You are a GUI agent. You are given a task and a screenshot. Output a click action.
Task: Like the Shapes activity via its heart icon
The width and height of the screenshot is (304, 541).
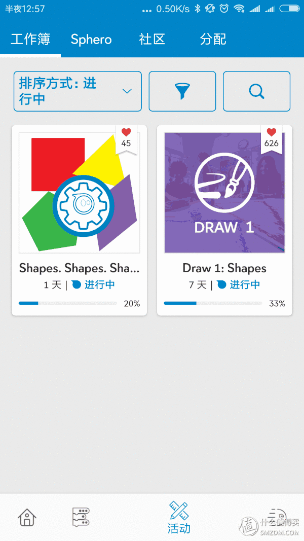126,133
